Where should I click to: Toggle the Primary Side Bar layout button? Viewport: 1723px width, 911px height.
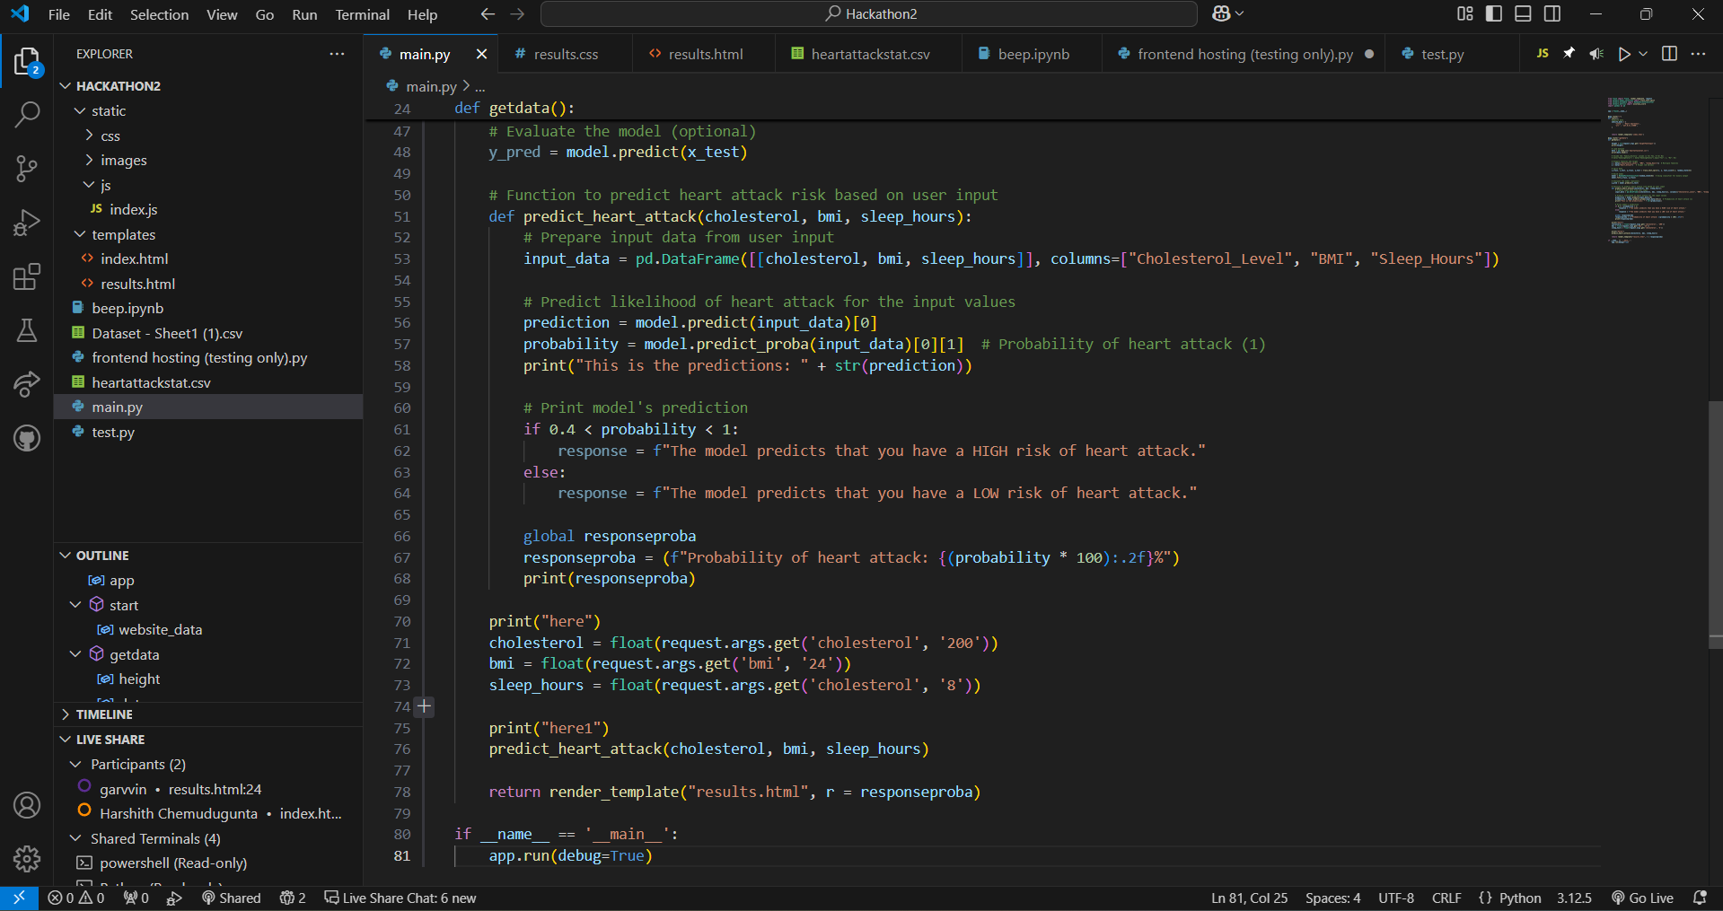[x=1494, y=13]
